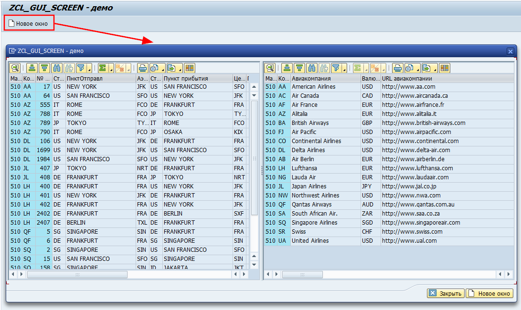Open Find (binoculars) in left flights grid

pos(57,68)
